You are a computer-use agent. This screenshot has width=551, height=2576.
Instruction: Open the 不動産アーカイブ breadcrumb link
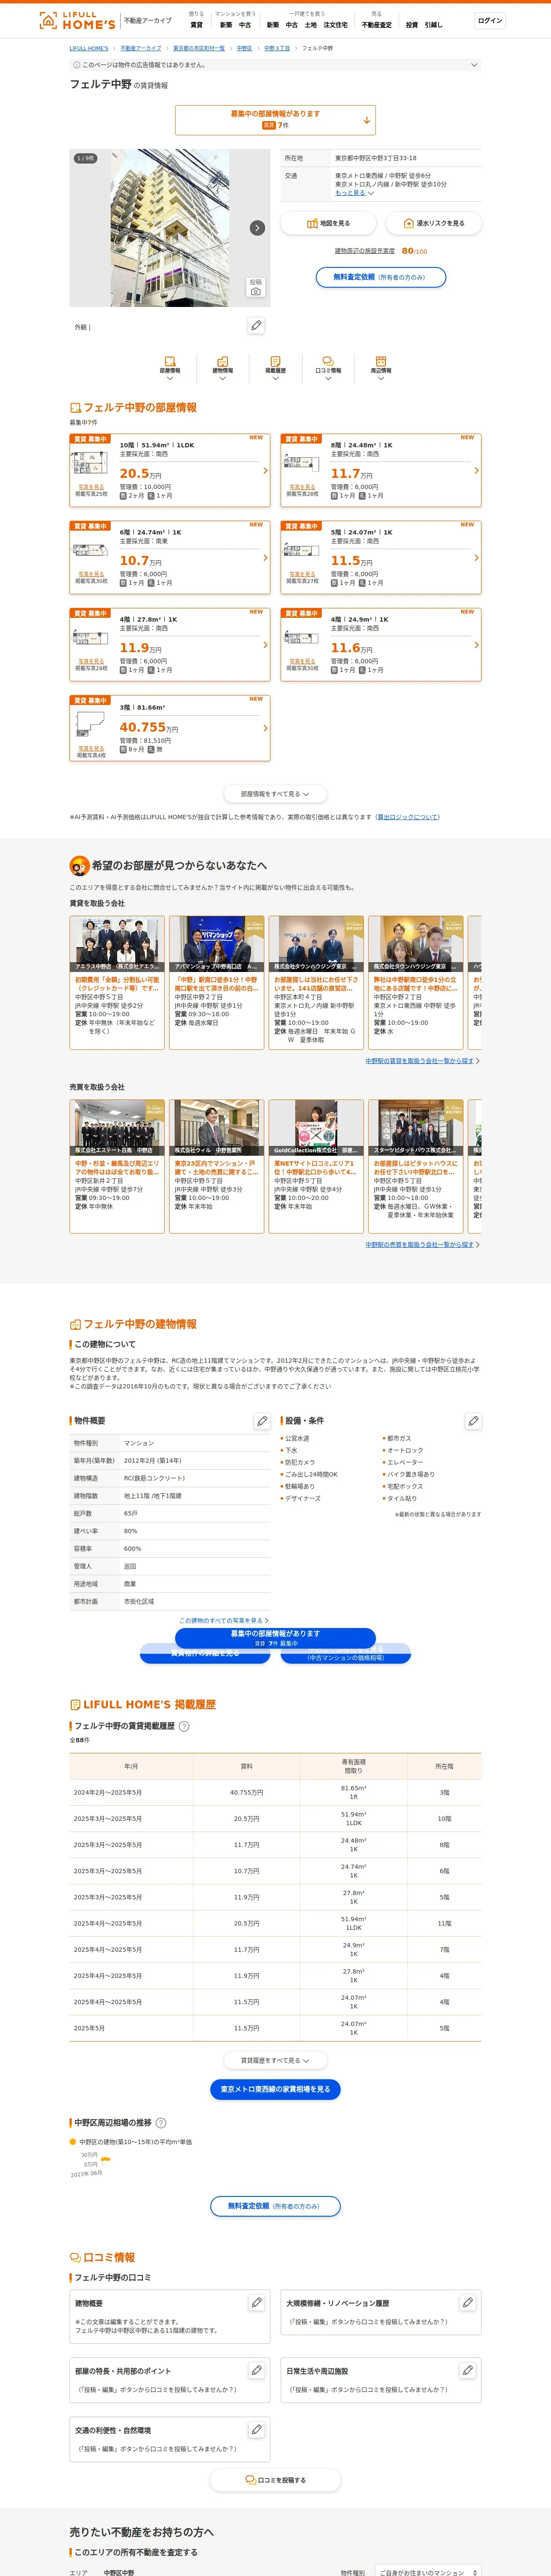[x=141, y=48]
